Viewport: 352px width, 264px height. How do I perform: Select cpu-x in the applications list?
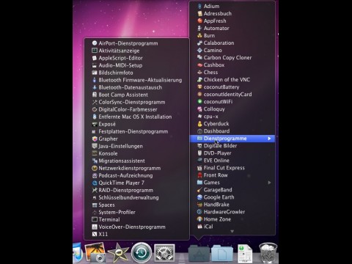pyautogui.click(x=232, y=117)
